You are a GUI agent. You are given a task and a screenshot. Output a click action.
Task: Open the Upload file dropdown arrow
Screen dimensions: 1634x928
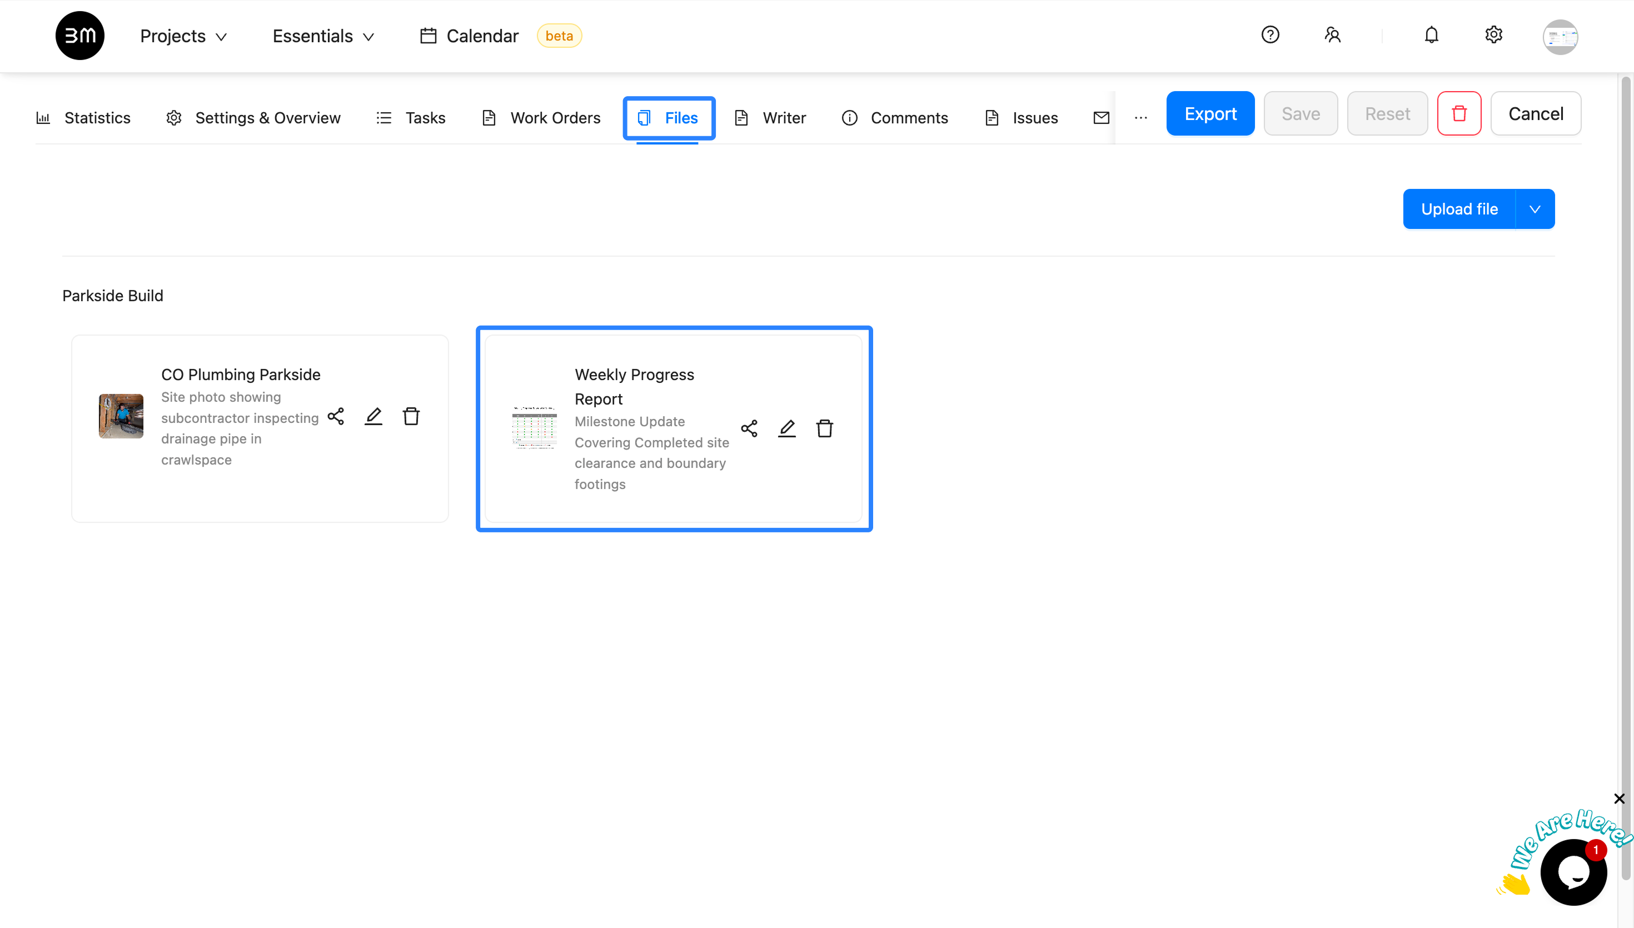point(1535,209)
